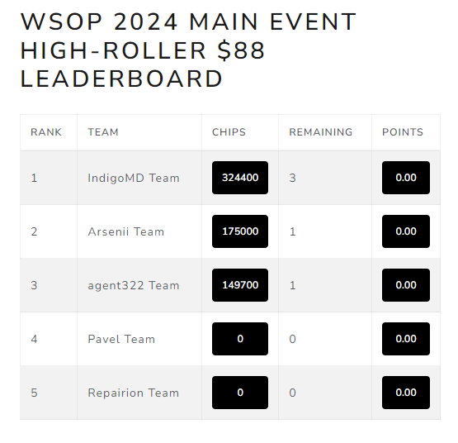Click Arsenii Team's 0.00 points badge

click(406, 231)
